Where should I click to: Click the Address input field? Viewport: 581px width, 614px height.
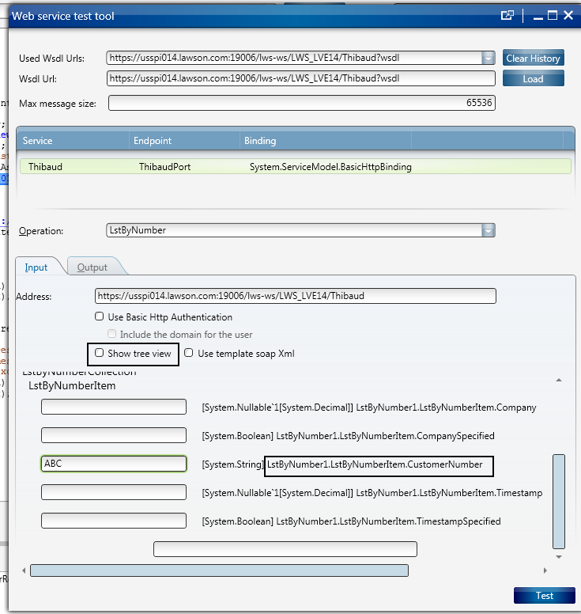point(295,296)
